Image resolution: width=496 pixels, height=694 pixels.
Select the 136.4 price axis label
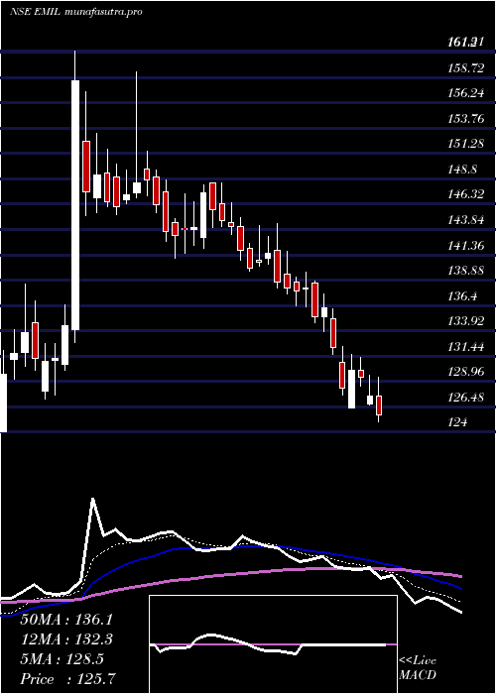click(462, 295)
